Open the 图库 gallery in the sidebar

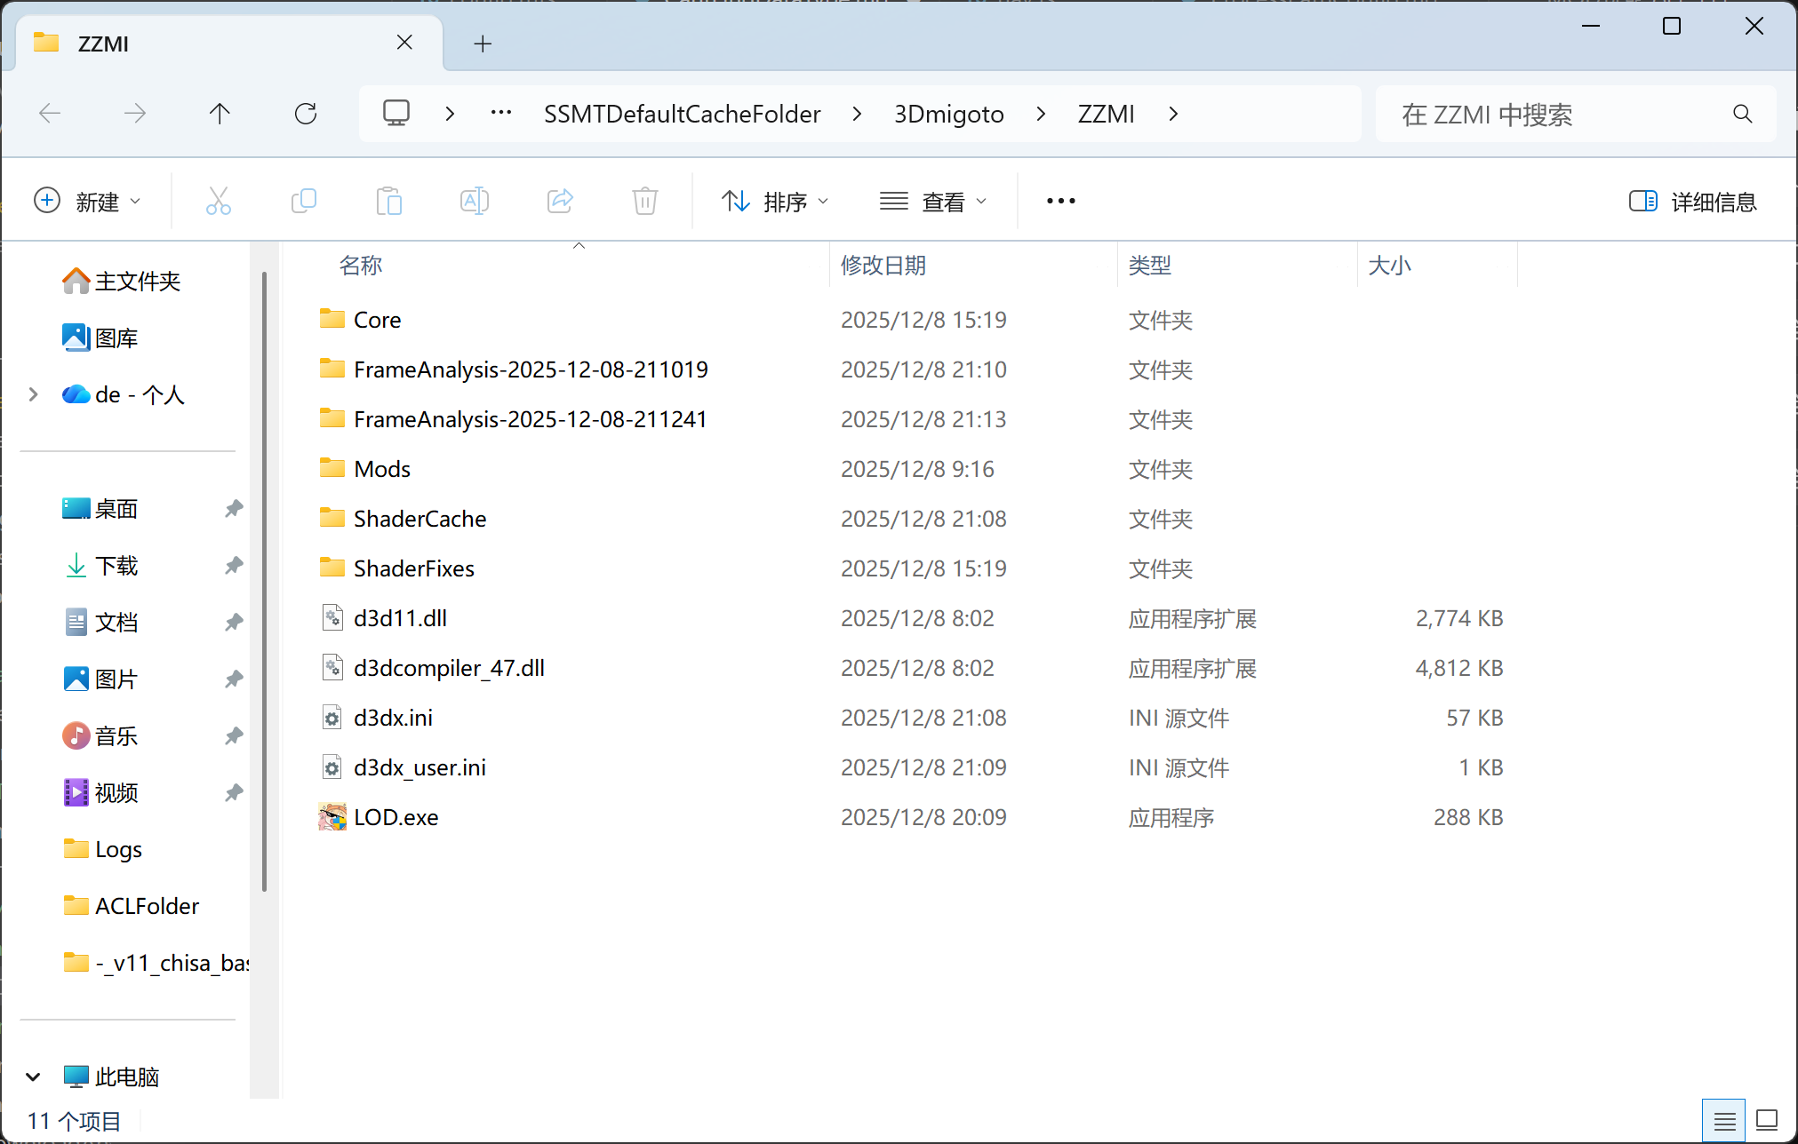(x=116, y=338)
